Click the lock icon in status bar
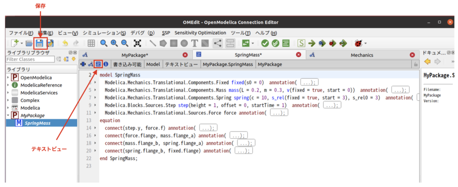 [416, 64]
